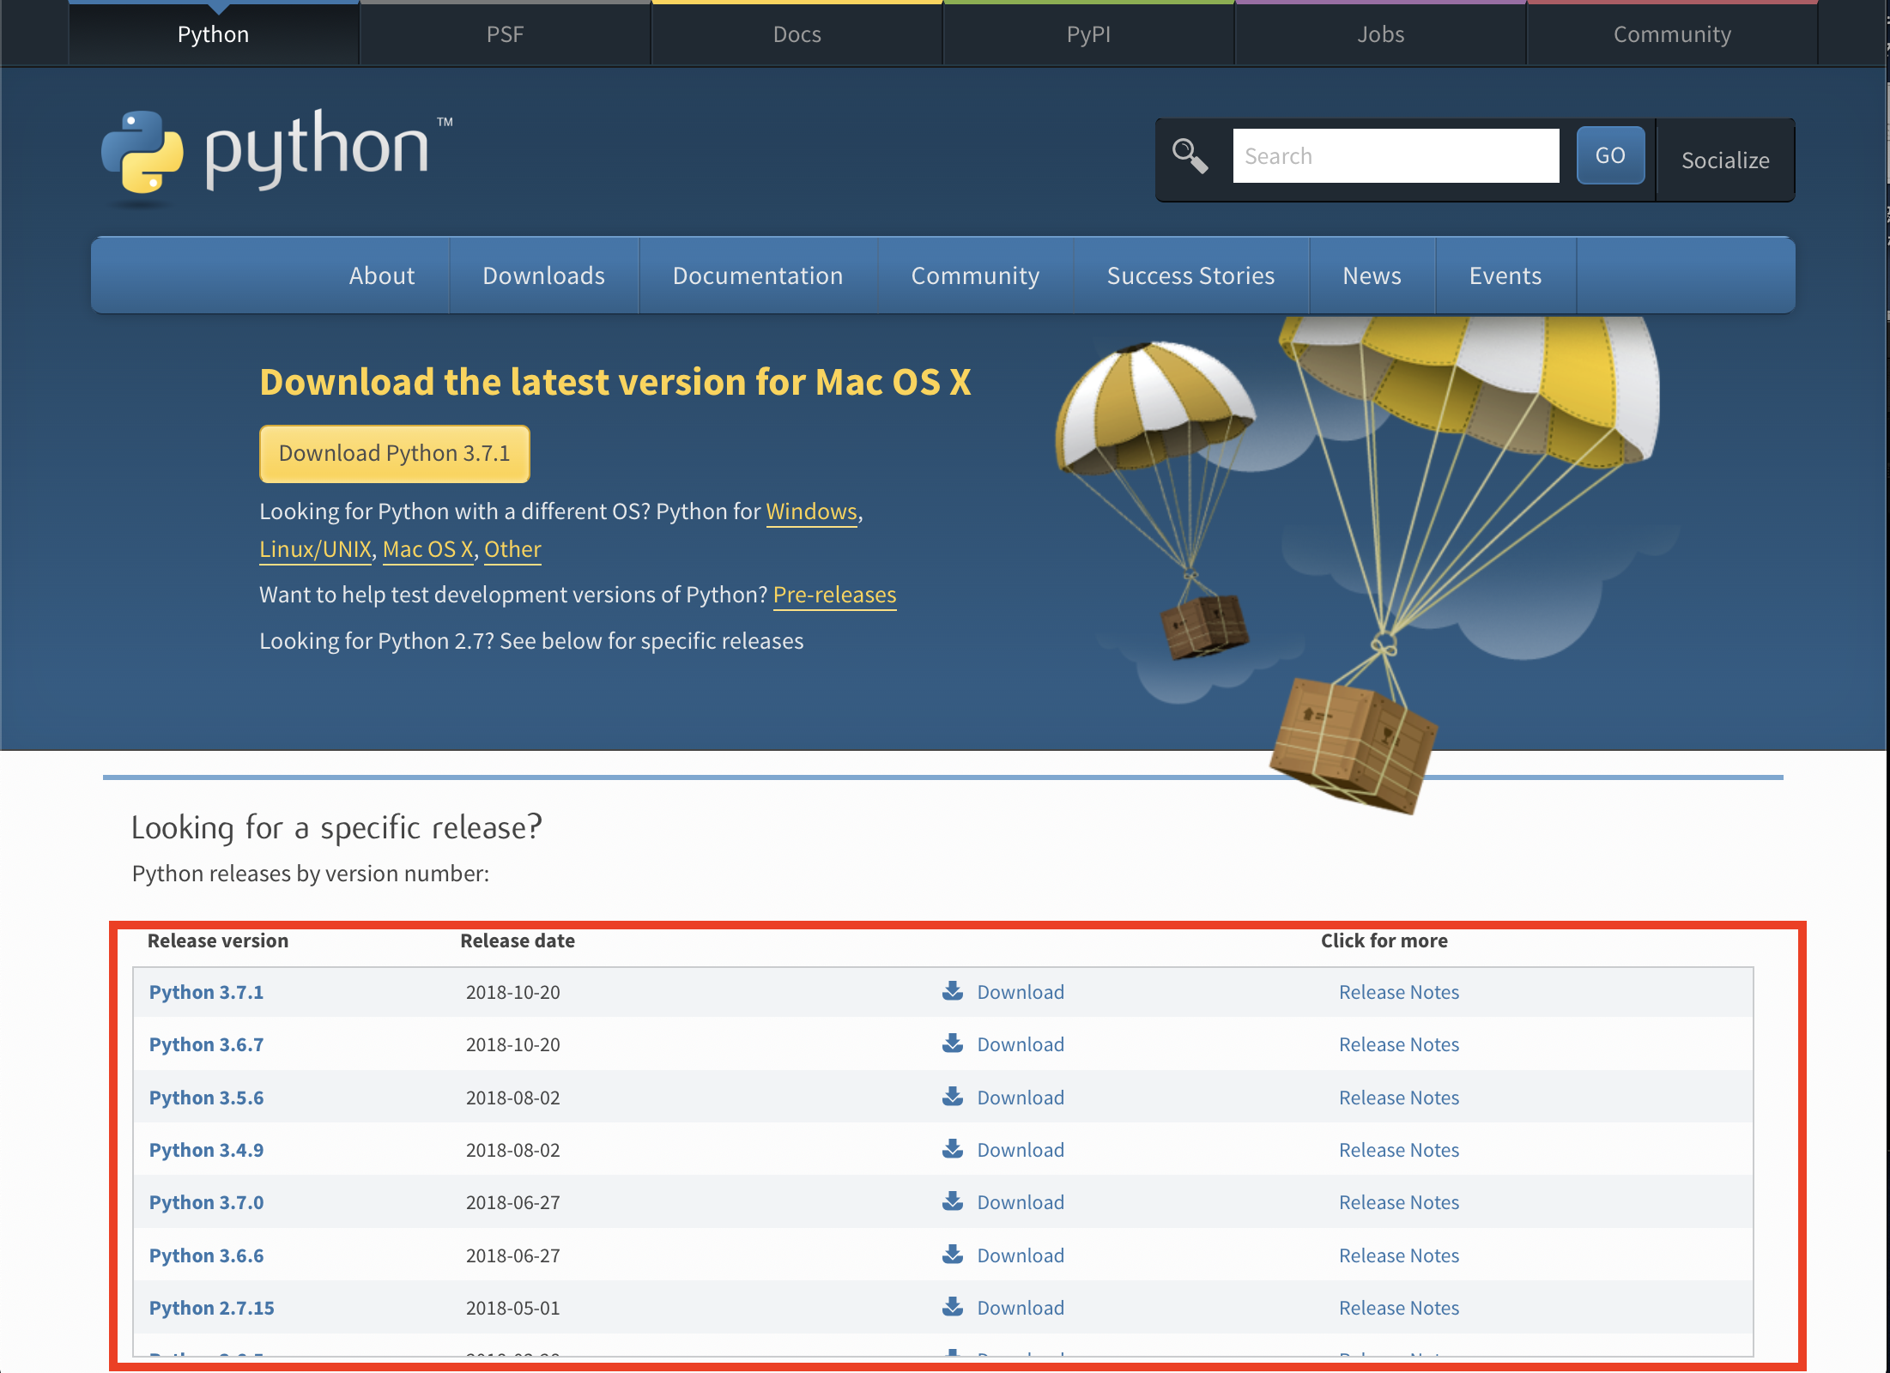
Task: Open the Docs top tab
Action: 797,34
